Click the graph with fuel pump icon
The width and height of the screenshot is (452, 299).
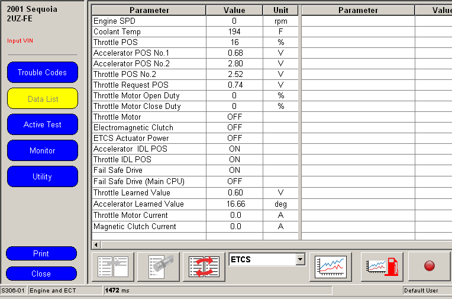point(382,266)
